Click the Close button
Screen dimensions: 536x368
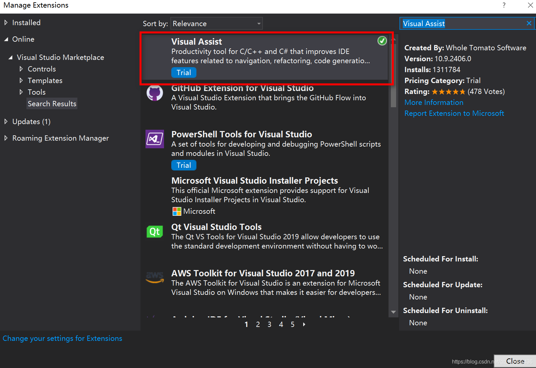[x=515, y=361]
